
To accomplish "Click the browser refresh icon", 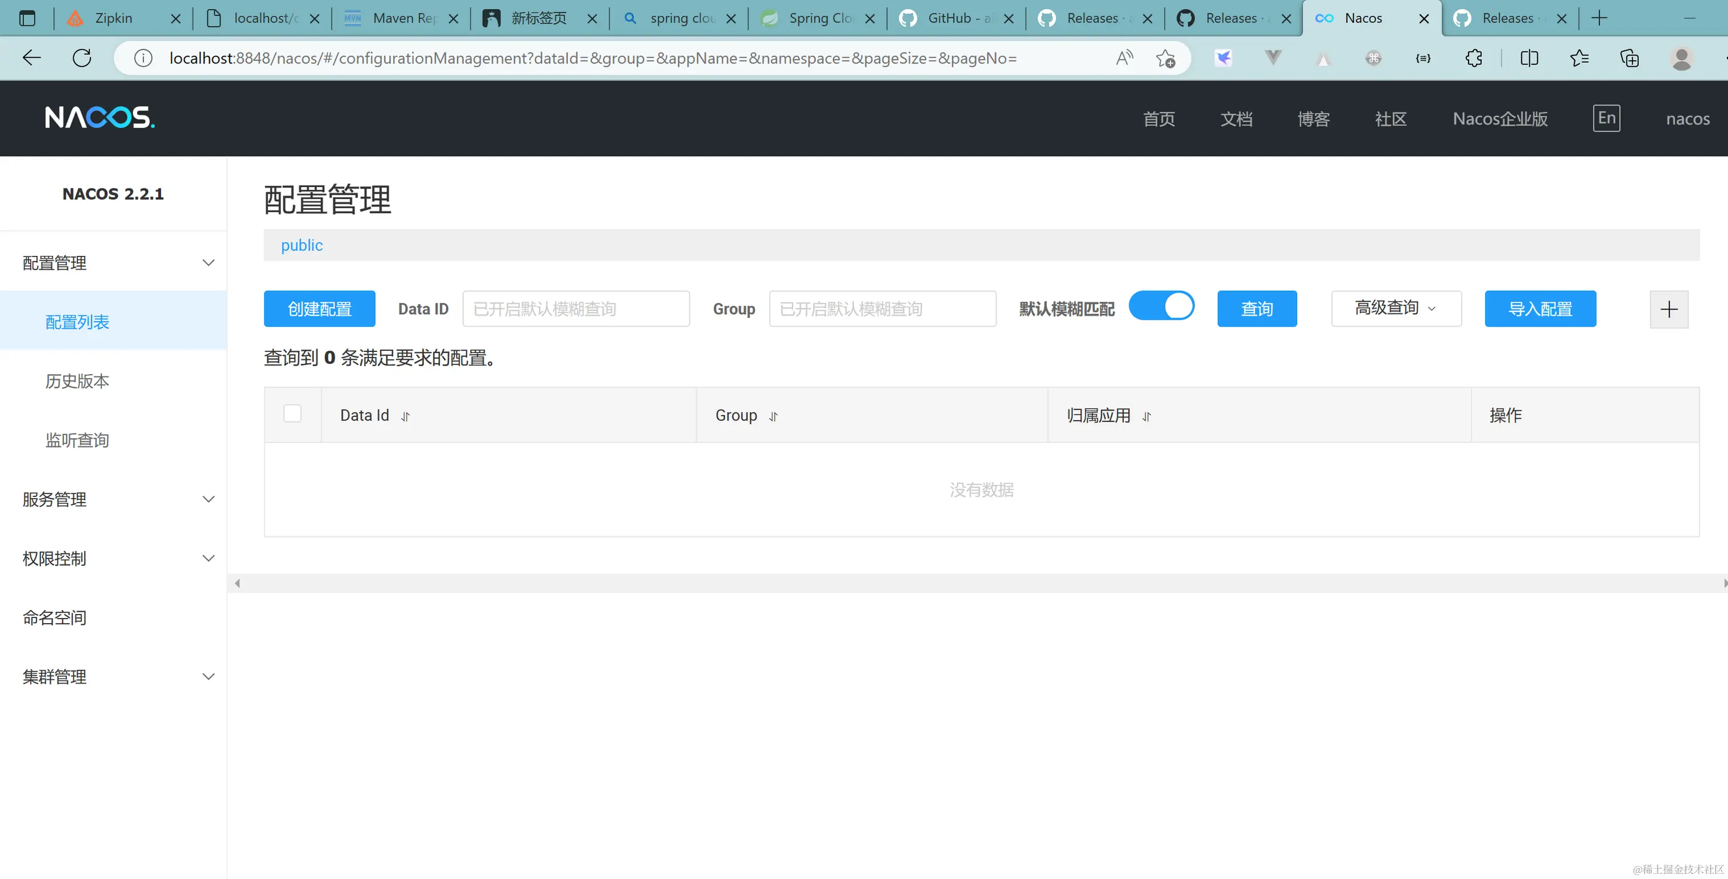I will pyautogui.click(x=82, y=58).
